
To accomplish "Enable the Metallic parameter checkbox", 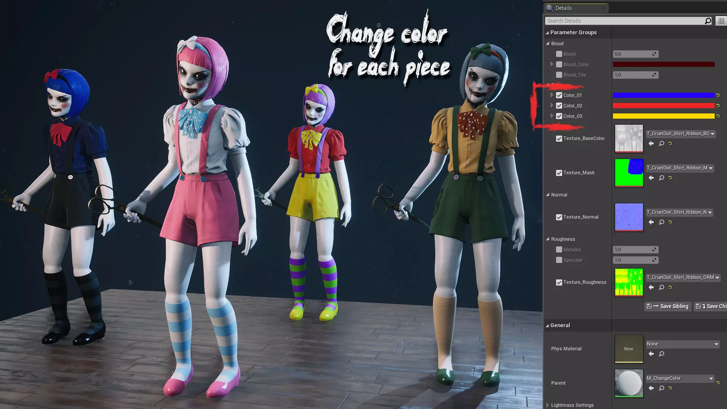I will (x=559, y=250).
